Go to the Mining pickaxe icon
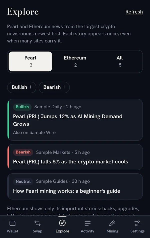 pyautogui.click(x=112, y=223)
